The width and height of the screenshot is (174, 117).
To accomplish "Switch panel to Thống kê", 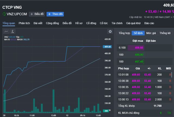I will click(165, 33).
